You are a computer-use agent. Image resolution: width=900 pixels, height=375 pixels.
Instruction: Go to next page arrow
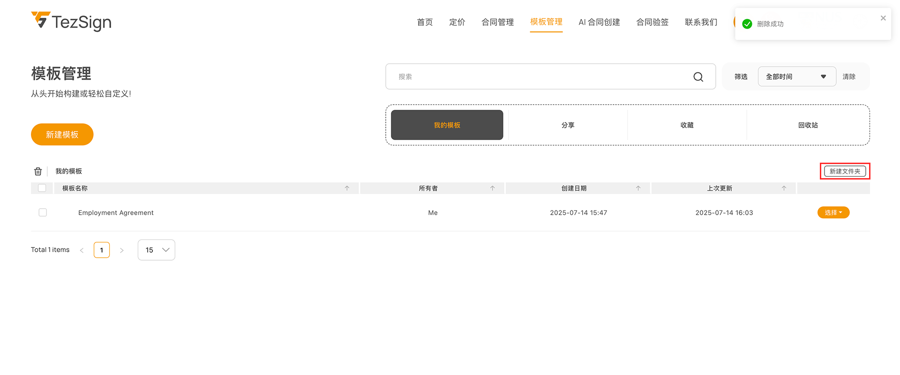point(122,250)
